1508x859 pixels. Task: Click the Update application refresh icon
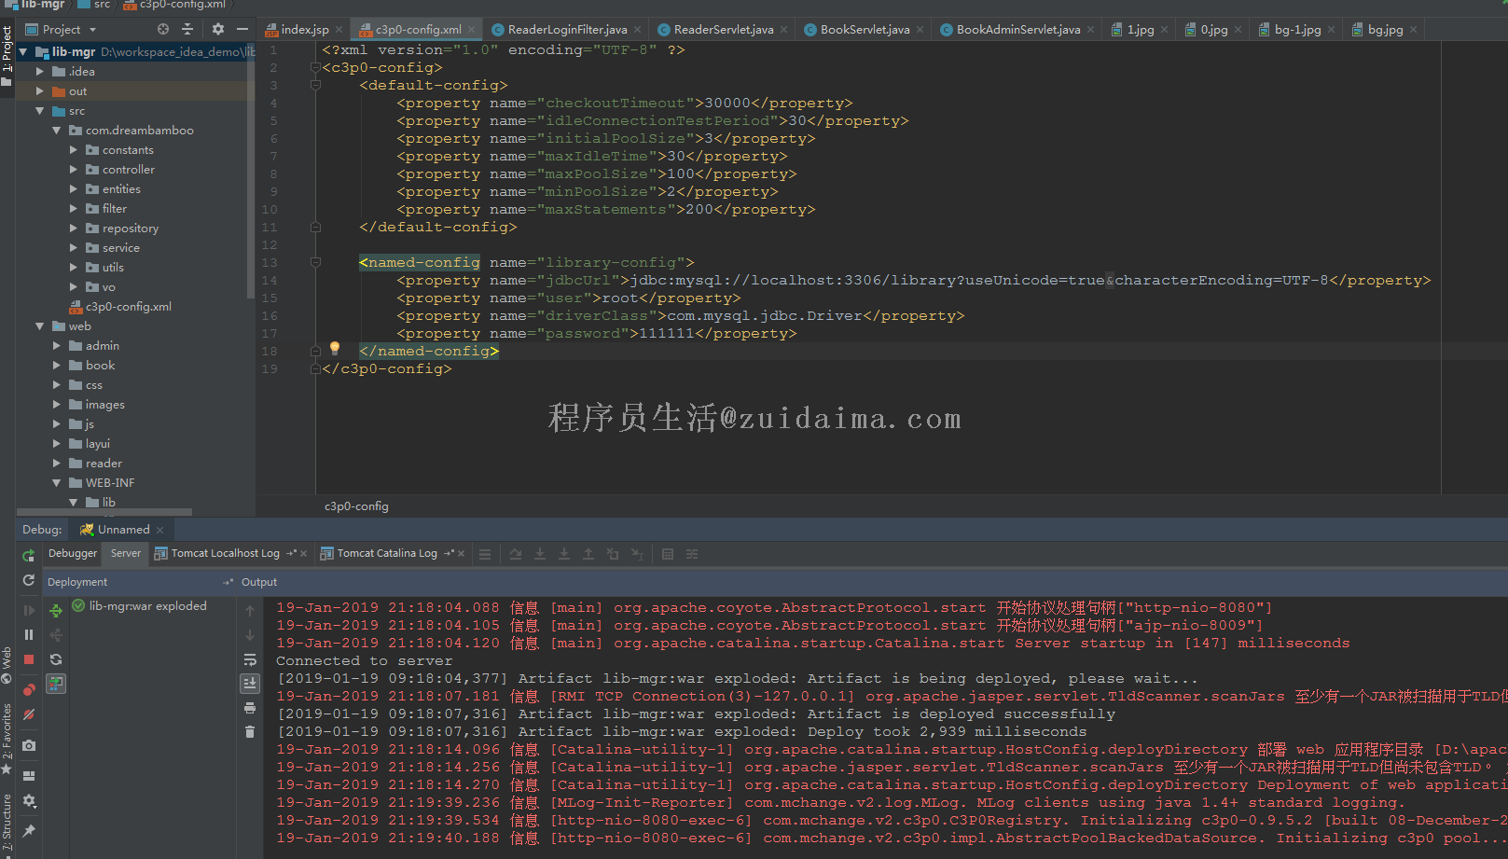tap(29, 580)
